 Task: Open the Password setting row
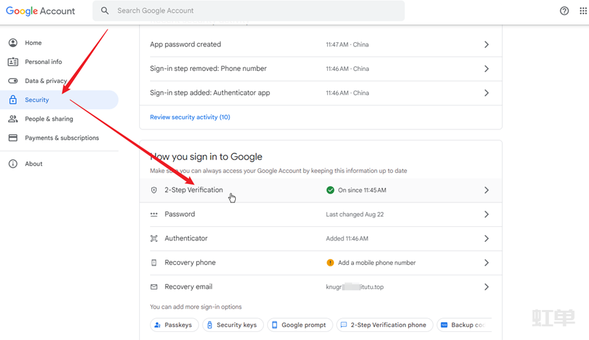click(321, 214)
